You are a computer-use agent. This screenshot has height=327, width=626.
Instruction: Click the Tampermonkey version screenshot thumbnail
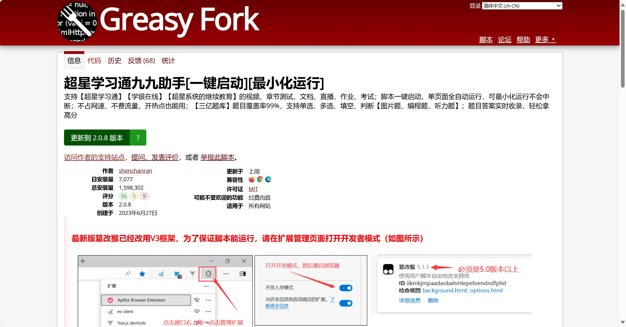pyautogui.click(x=451, y=284)
